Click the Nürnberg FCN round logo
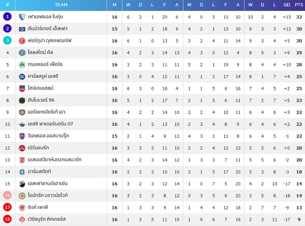This screenshot has height=226, width=305. (22, 148)
